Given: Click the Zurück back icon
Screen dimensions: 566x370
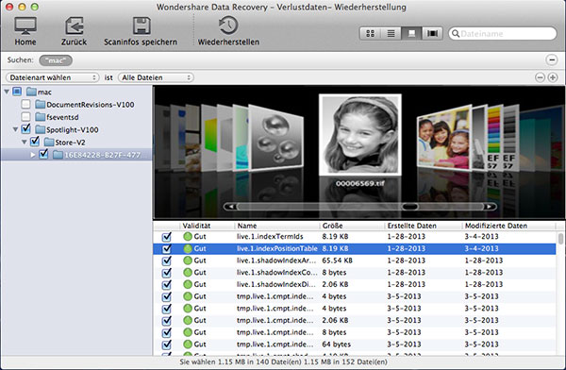Looking at the screenshot, I should 74,25.
